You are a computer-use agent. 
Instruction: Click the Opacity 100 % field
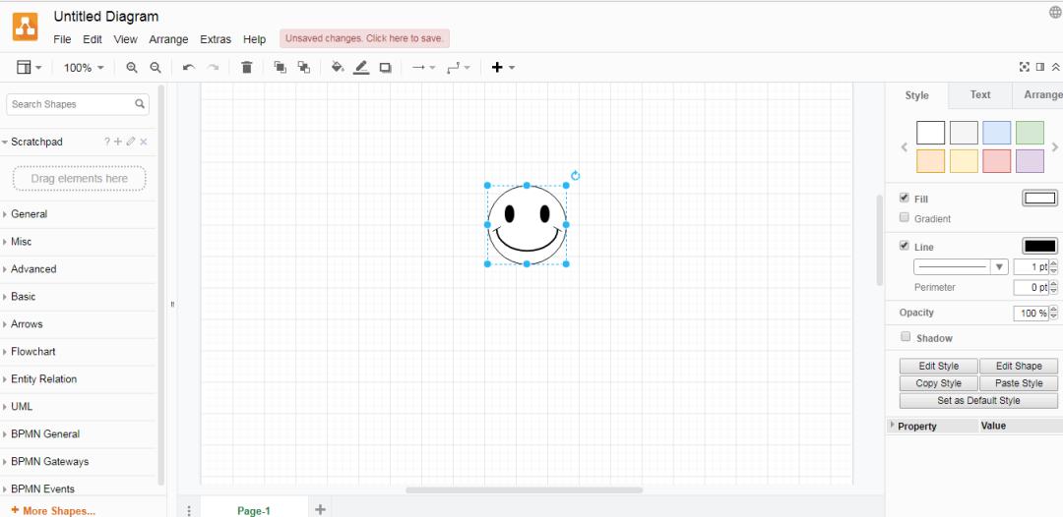tap(1031, 314)
